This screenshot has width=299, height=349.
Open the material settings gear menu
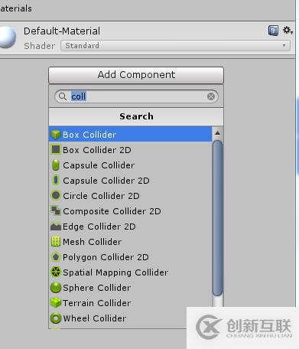[288, 31]
